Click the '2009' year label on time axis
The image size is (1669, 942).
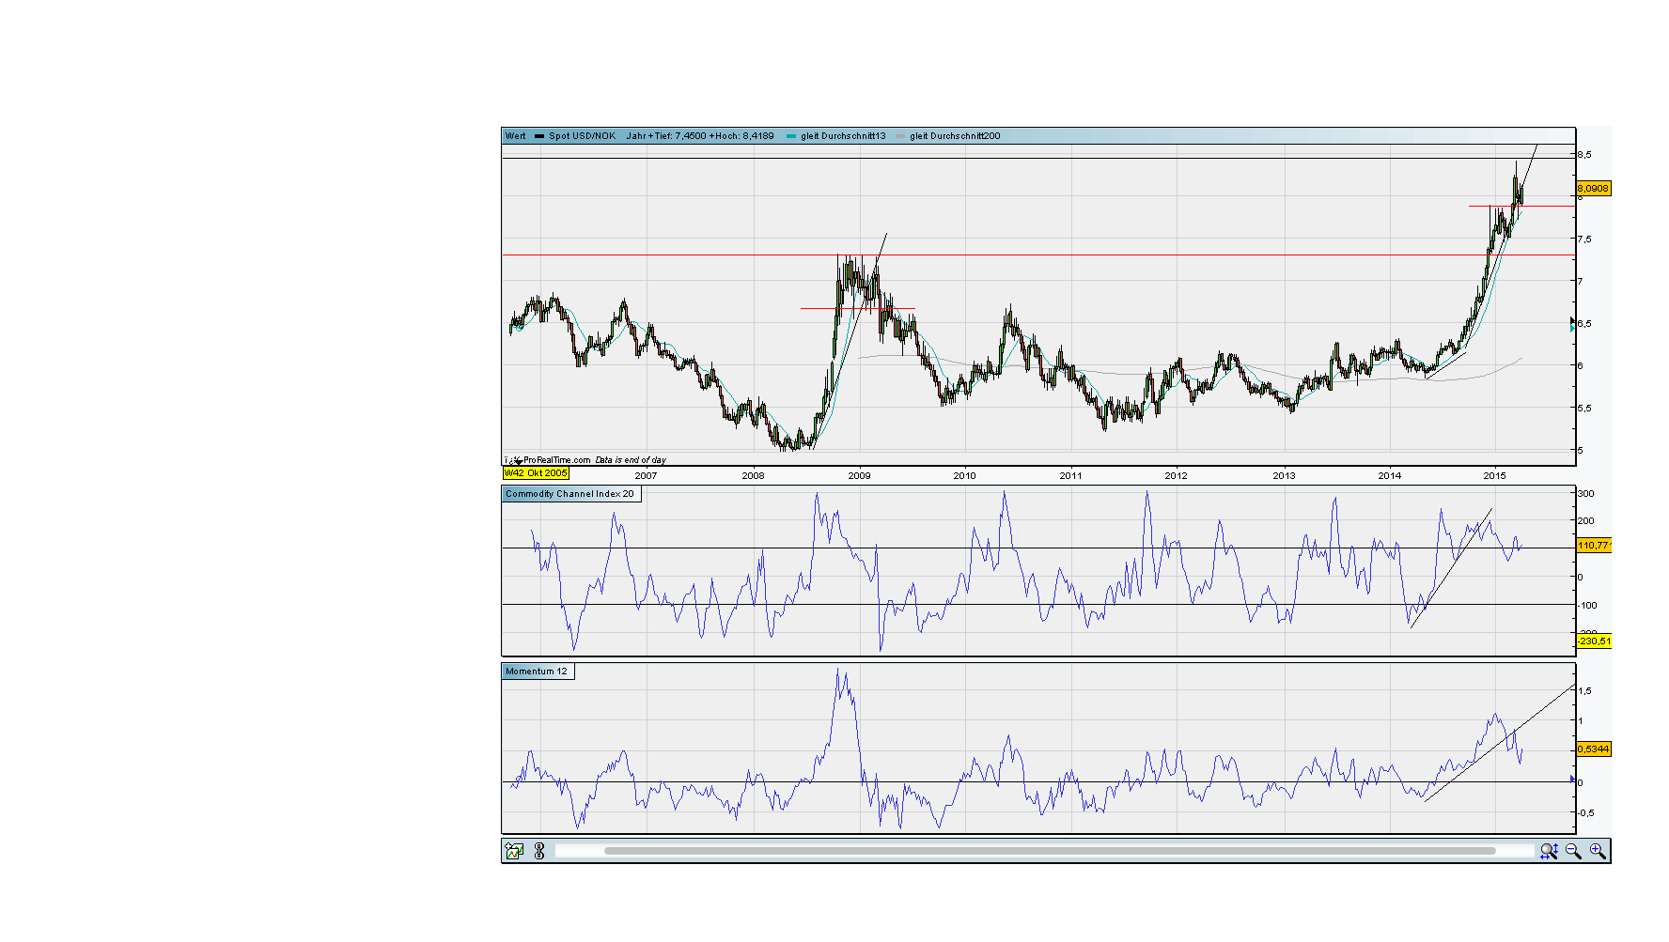tap(859, 475)
